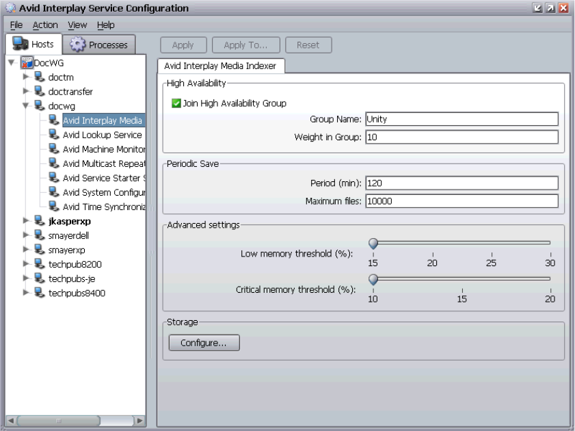This screenshot has height=431, width=575.
Task: Expand the jkasperxp host node
Action: tap(26, 220)
